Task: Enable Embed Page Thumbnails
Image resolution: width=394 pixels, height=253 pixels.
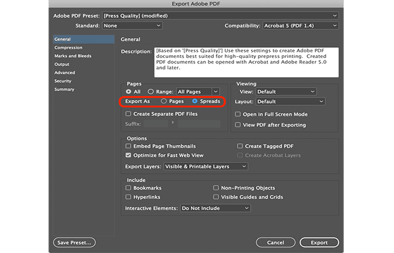Action: coord(128,146)
